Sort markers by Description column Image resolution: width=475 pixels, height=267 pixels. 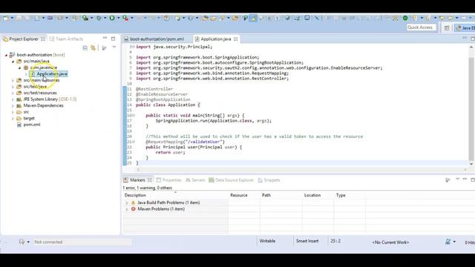[x=175, y=195]
